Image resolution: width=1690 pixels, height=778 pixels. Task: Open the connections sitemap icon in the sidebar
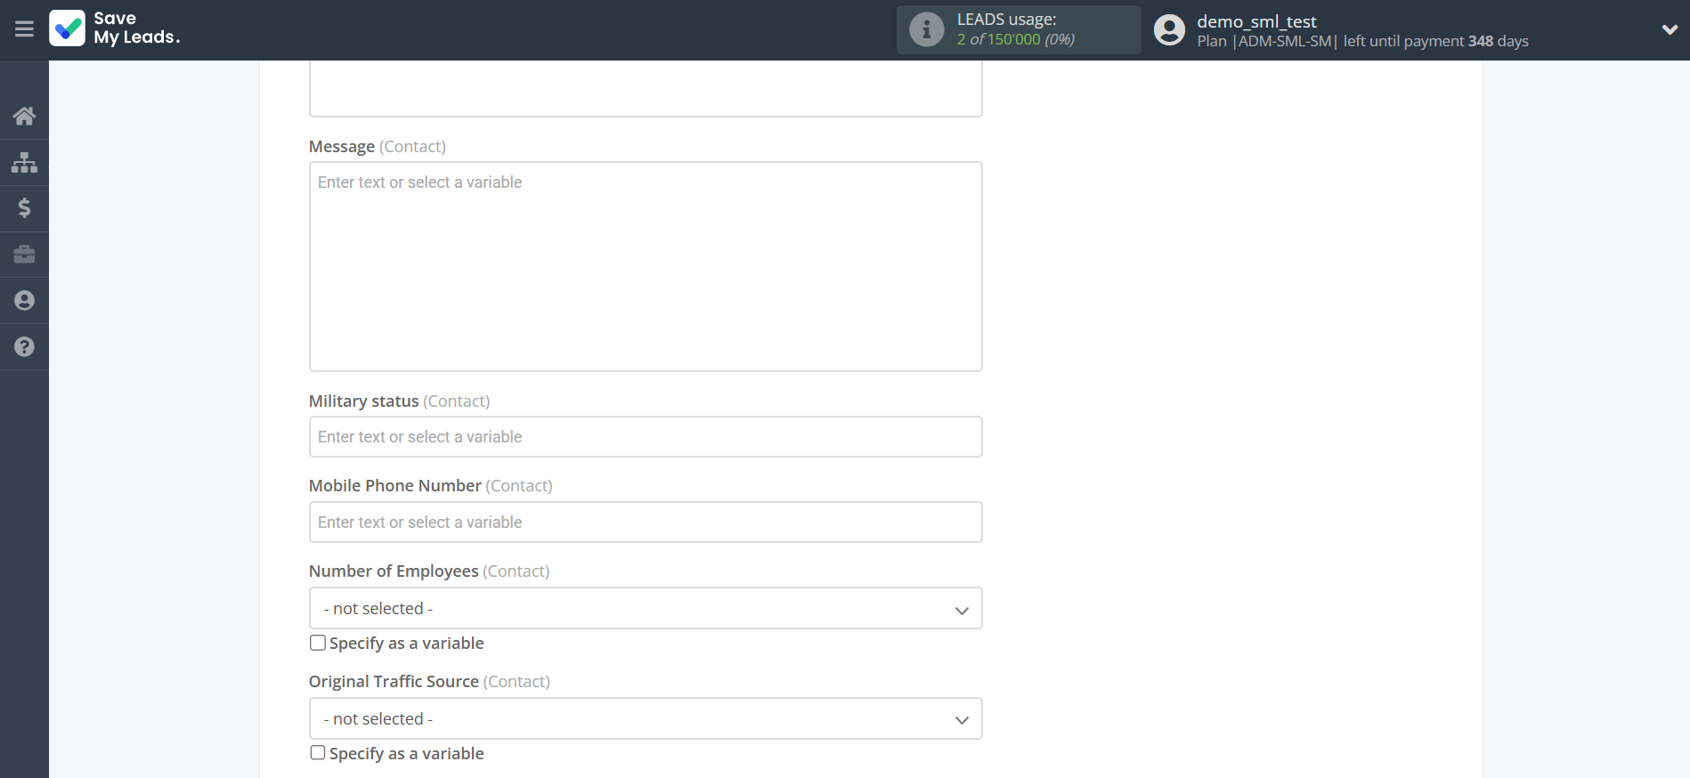(24, 162)
